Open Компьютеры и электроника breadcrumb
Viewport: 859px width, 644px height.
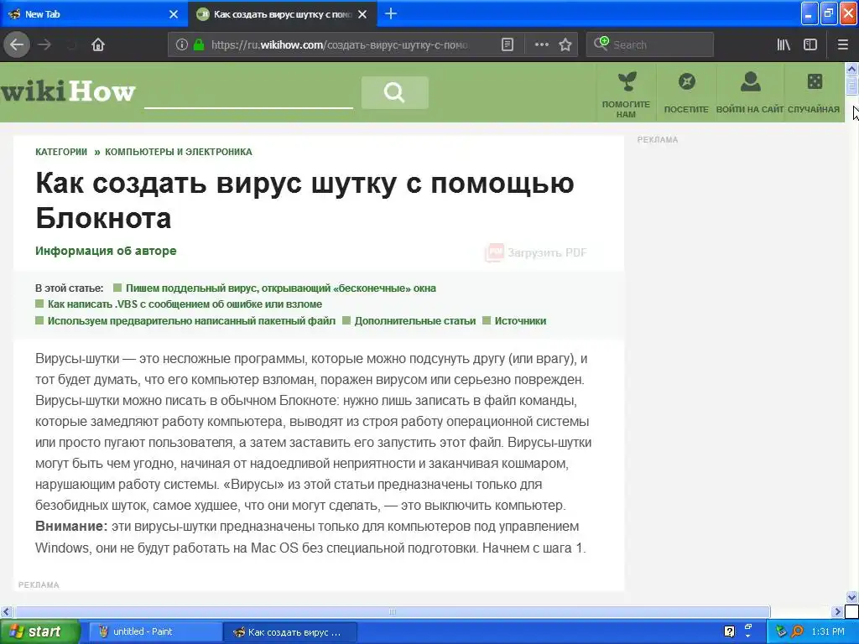(179, 152)
